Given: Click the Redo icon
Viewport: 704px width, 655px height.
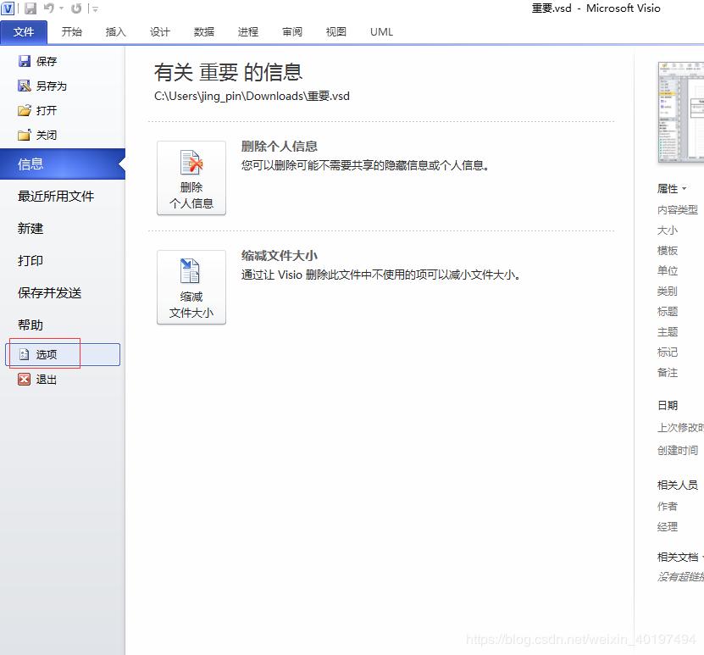Looking at the screenshot, I should coord(76,8).
